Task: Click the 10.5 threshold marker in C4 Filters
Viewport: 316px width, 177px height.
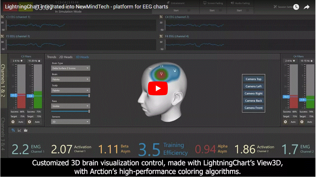Action: 286,97
